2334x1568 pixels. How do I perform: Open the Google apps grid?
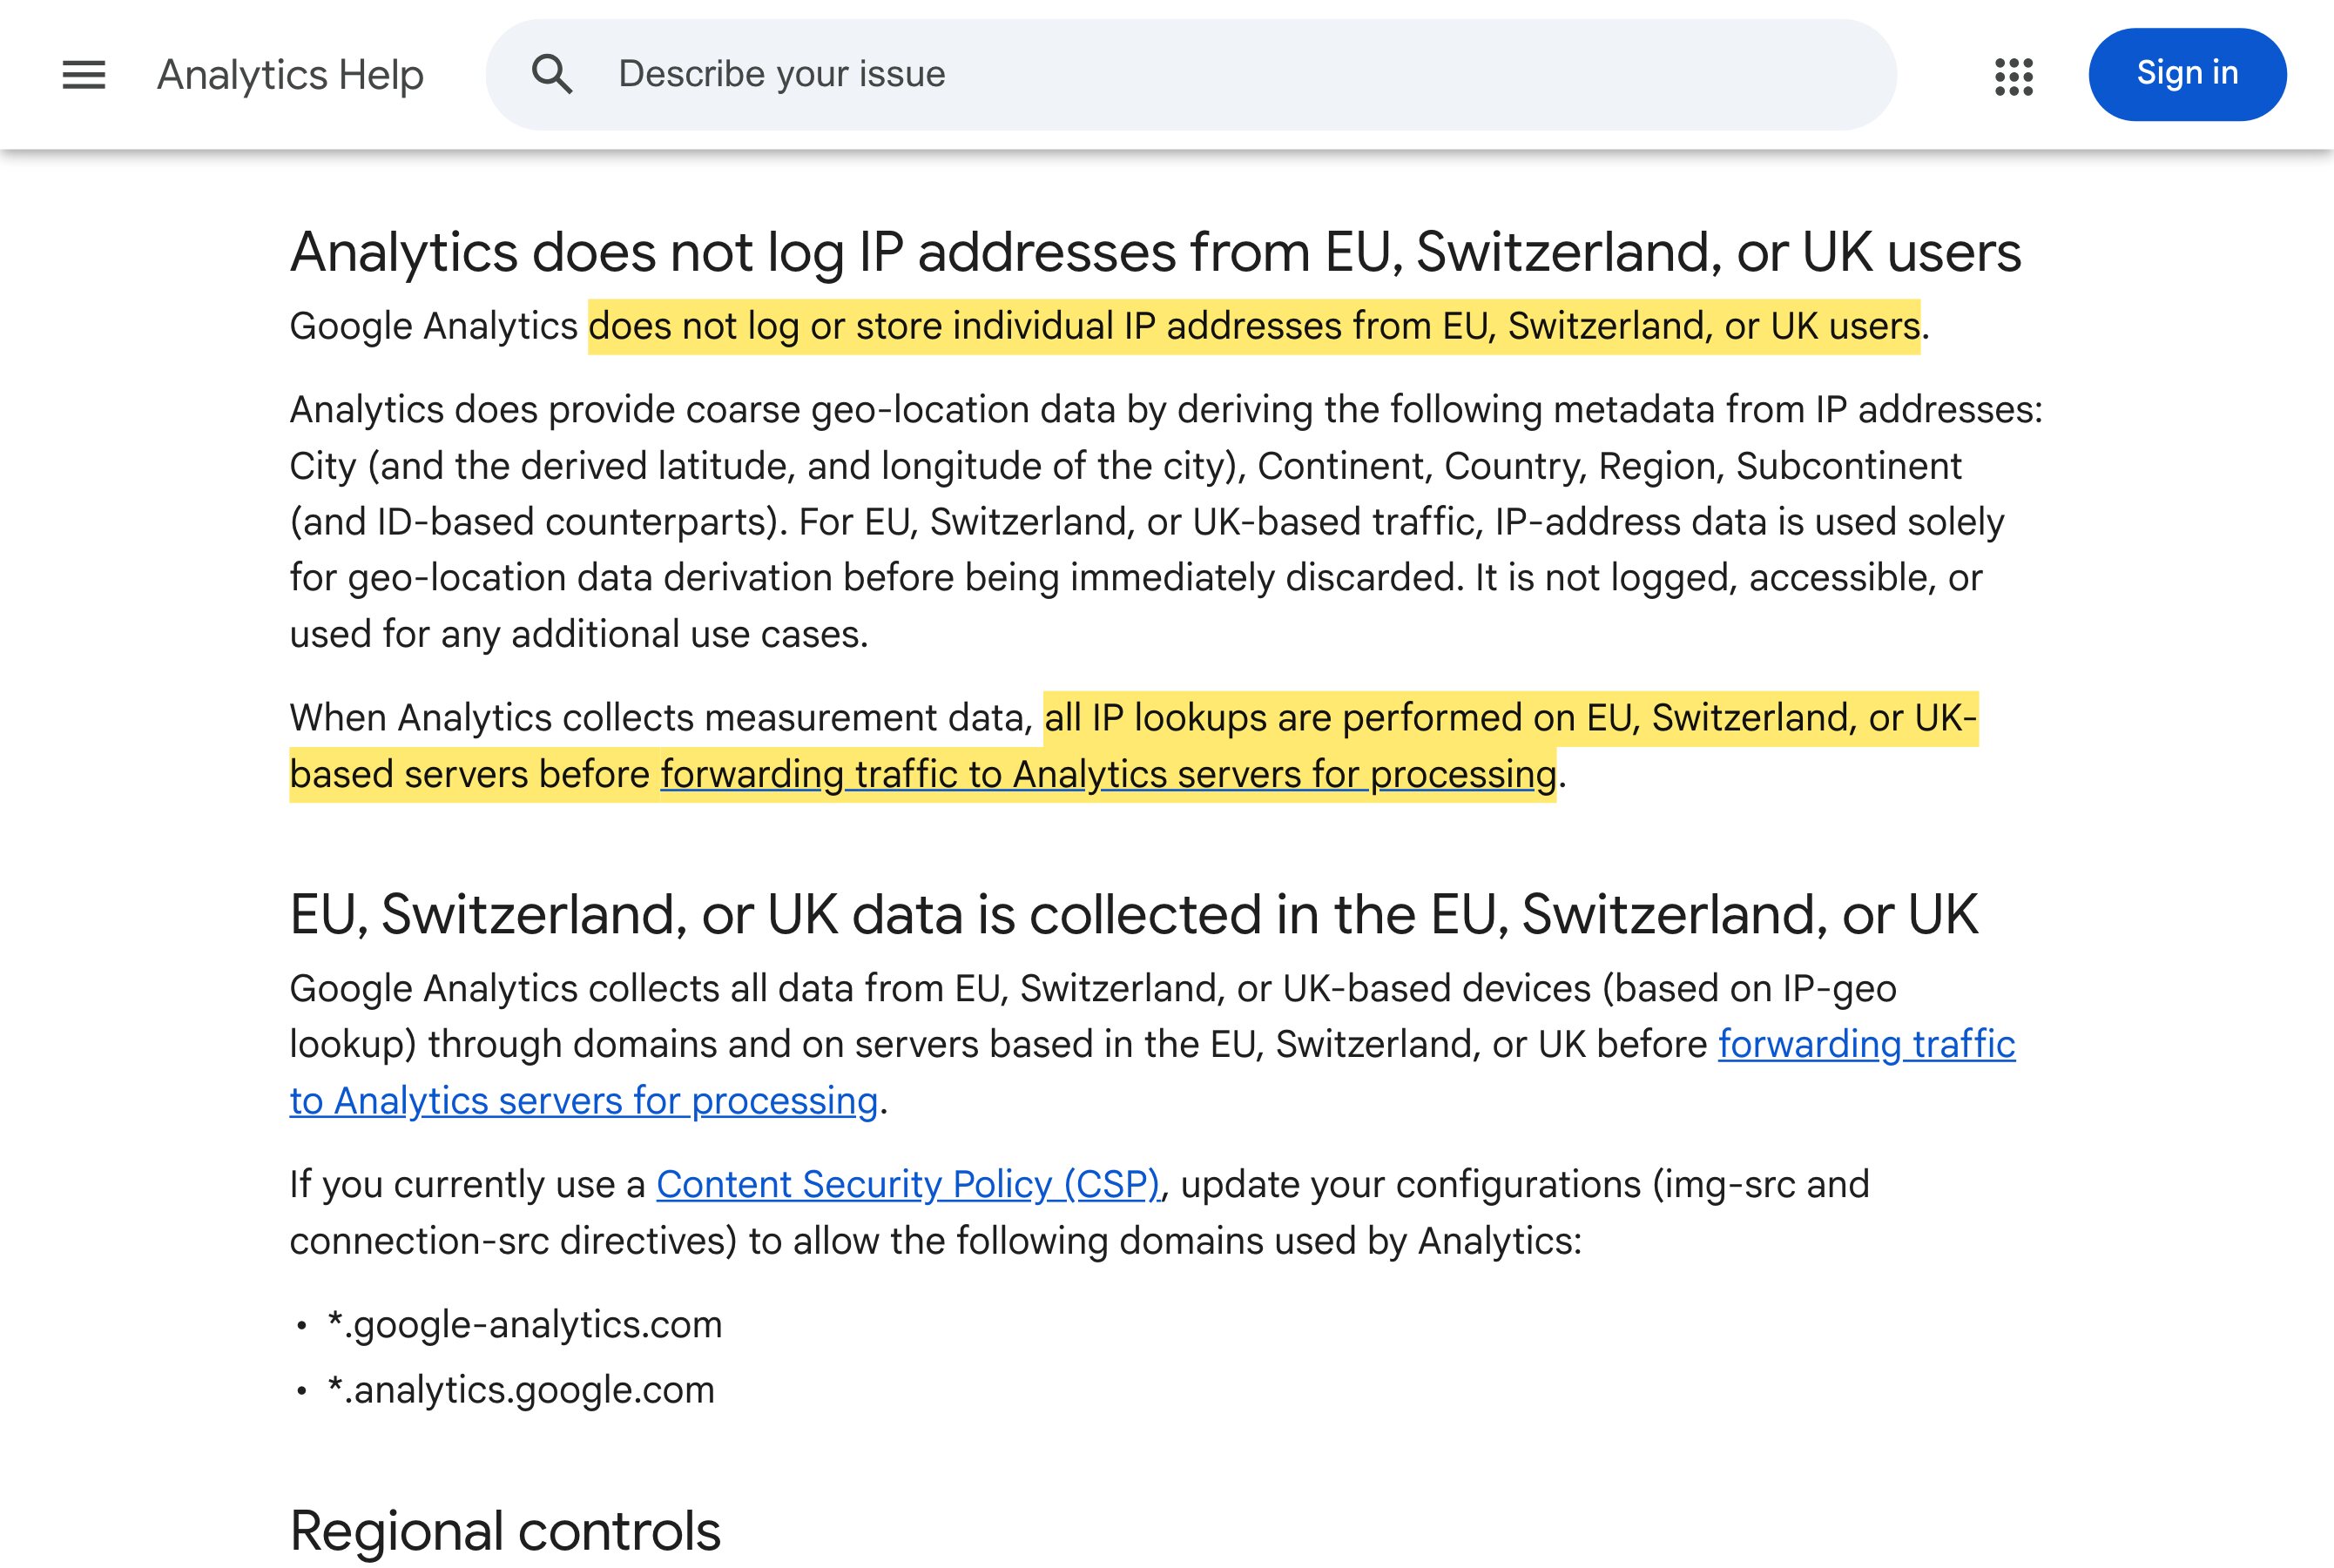point(2014,76)
